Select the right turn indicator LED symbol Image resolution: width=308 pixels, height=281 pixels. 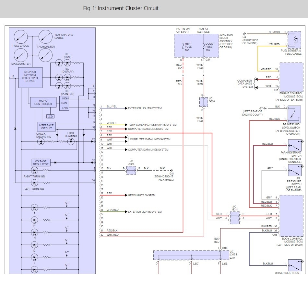tap(34, 170)
